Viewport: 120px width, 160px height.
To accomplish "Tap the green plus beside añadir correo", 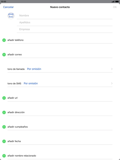I will pos(4,55).
